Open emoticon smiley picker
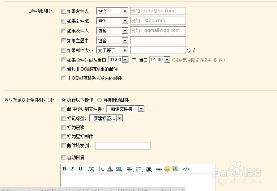The image size is (277, 191). coord(167,169)
